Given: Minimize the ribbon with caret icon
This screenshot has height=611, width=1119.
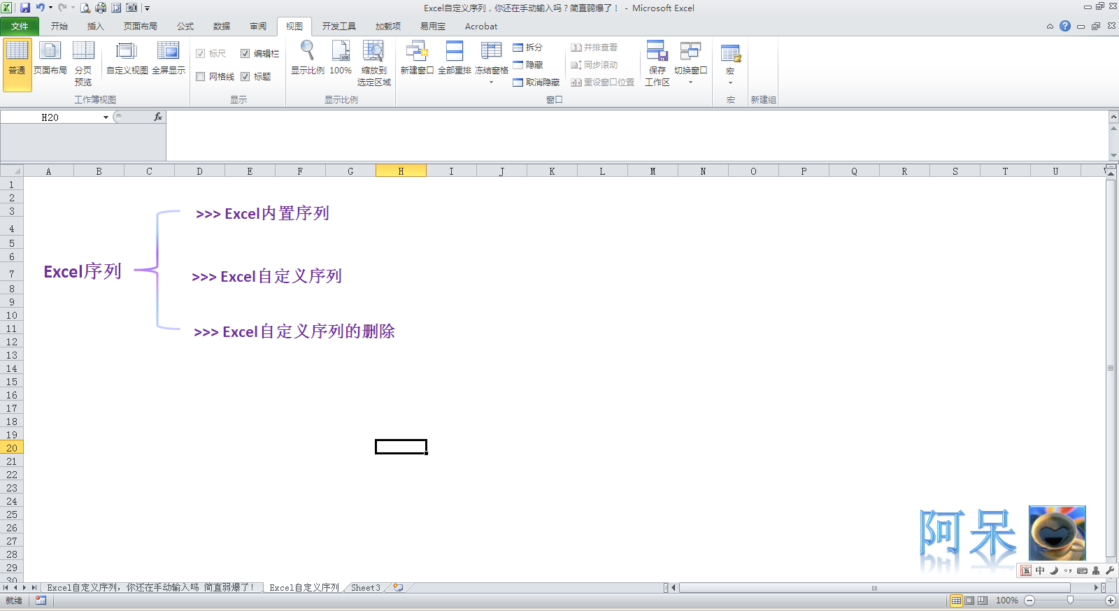Looking at the screenshot, I should [x=1050, y=27].
